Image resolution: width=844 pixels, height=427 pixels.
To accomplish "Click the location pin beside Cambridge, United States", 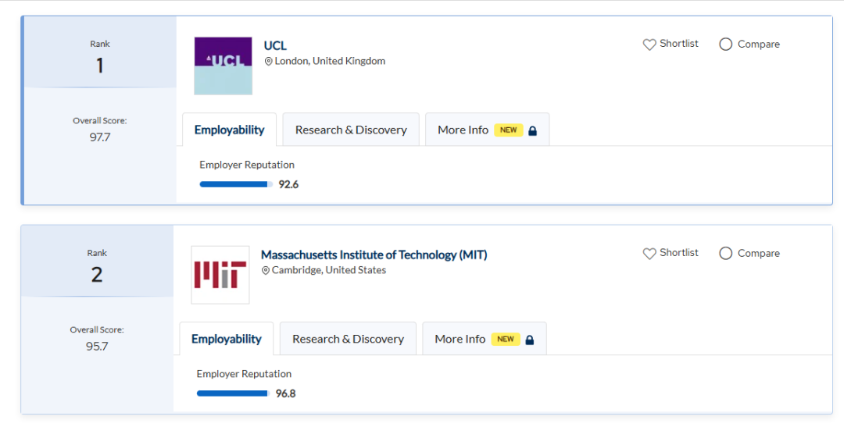I will coord(266,271).
